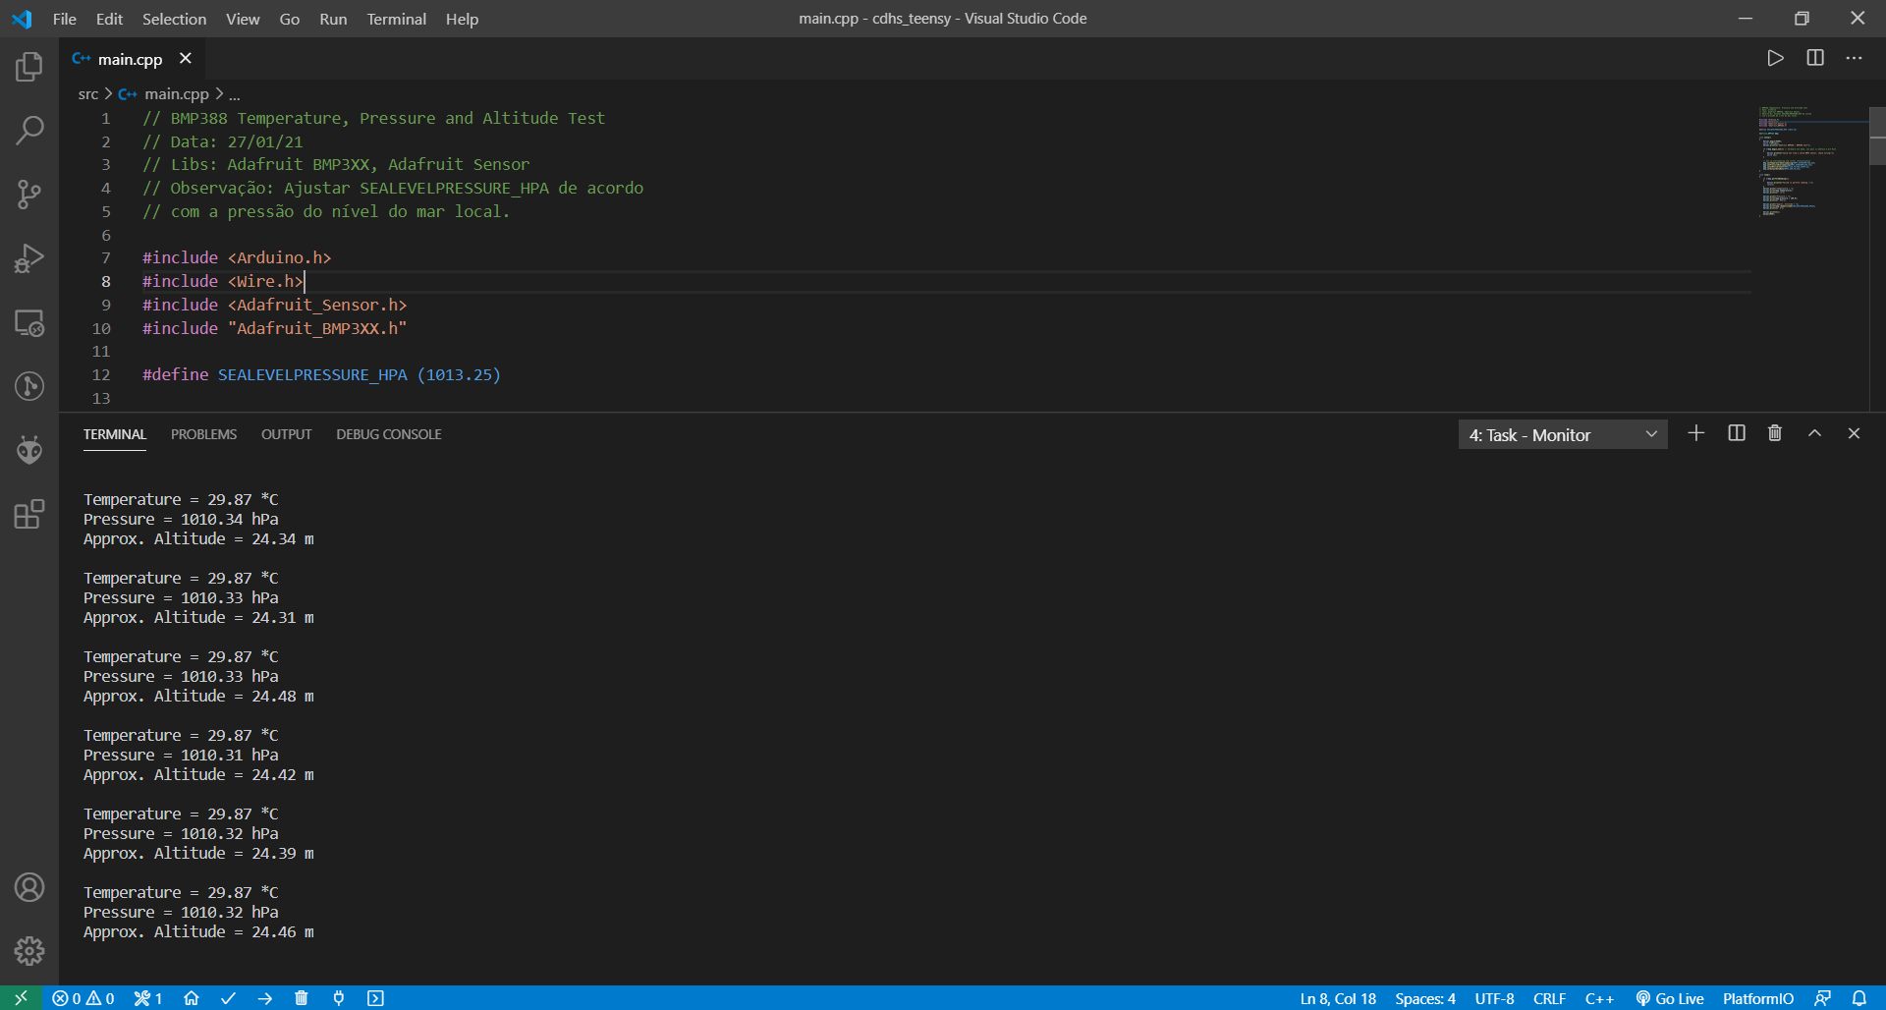Open editor More Actions ellipsis
This screenshot has height=1010, width=1886.
1854,58
